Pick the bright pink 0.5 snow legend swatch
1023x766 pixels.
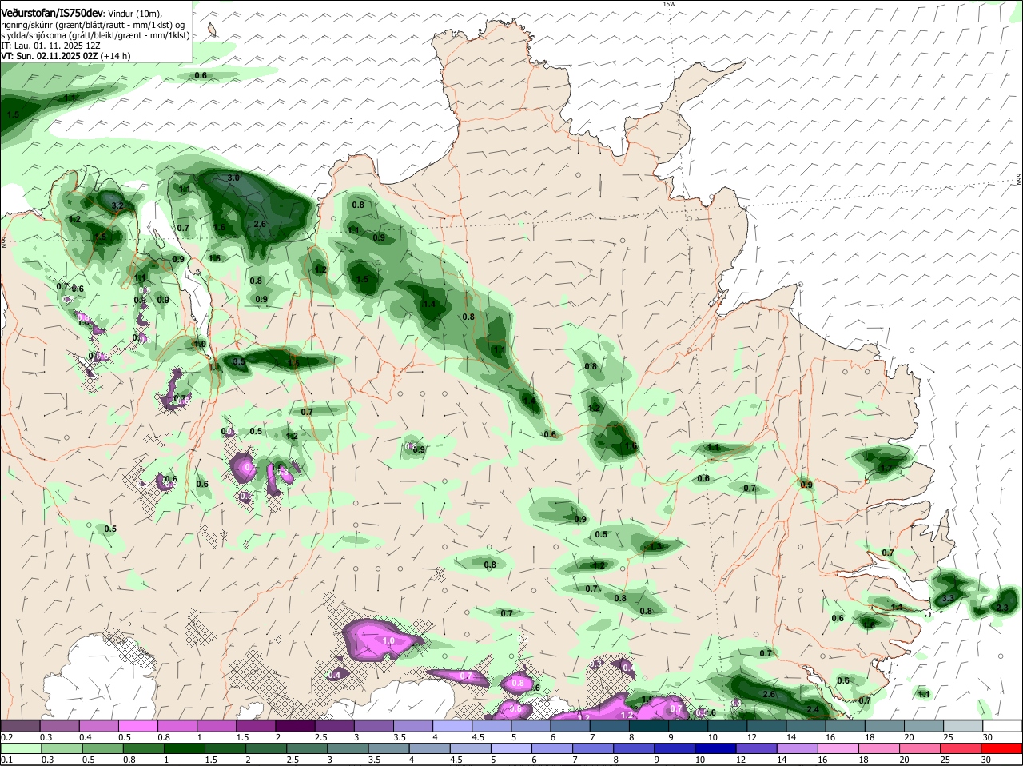tap(137, 725)
